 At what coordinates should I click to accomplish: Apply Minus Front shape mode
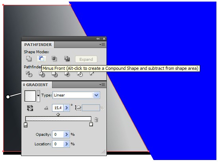(x=41, y=58)
